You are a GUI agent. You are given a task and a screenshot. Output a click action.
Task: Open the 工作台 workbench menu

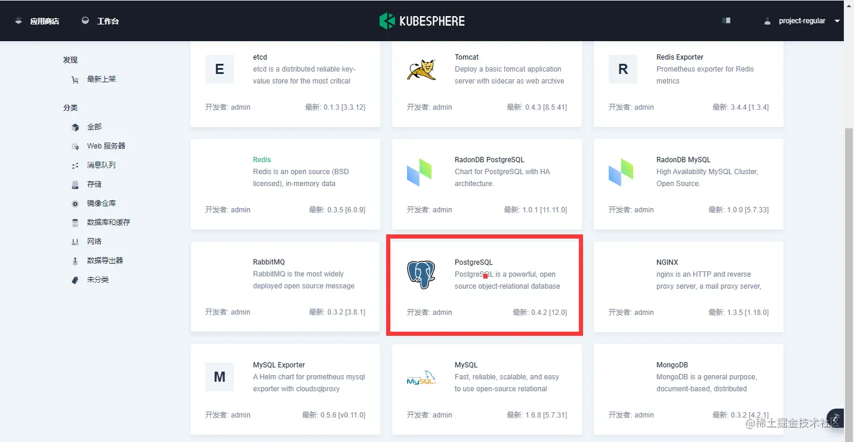[x=108, y=21]
